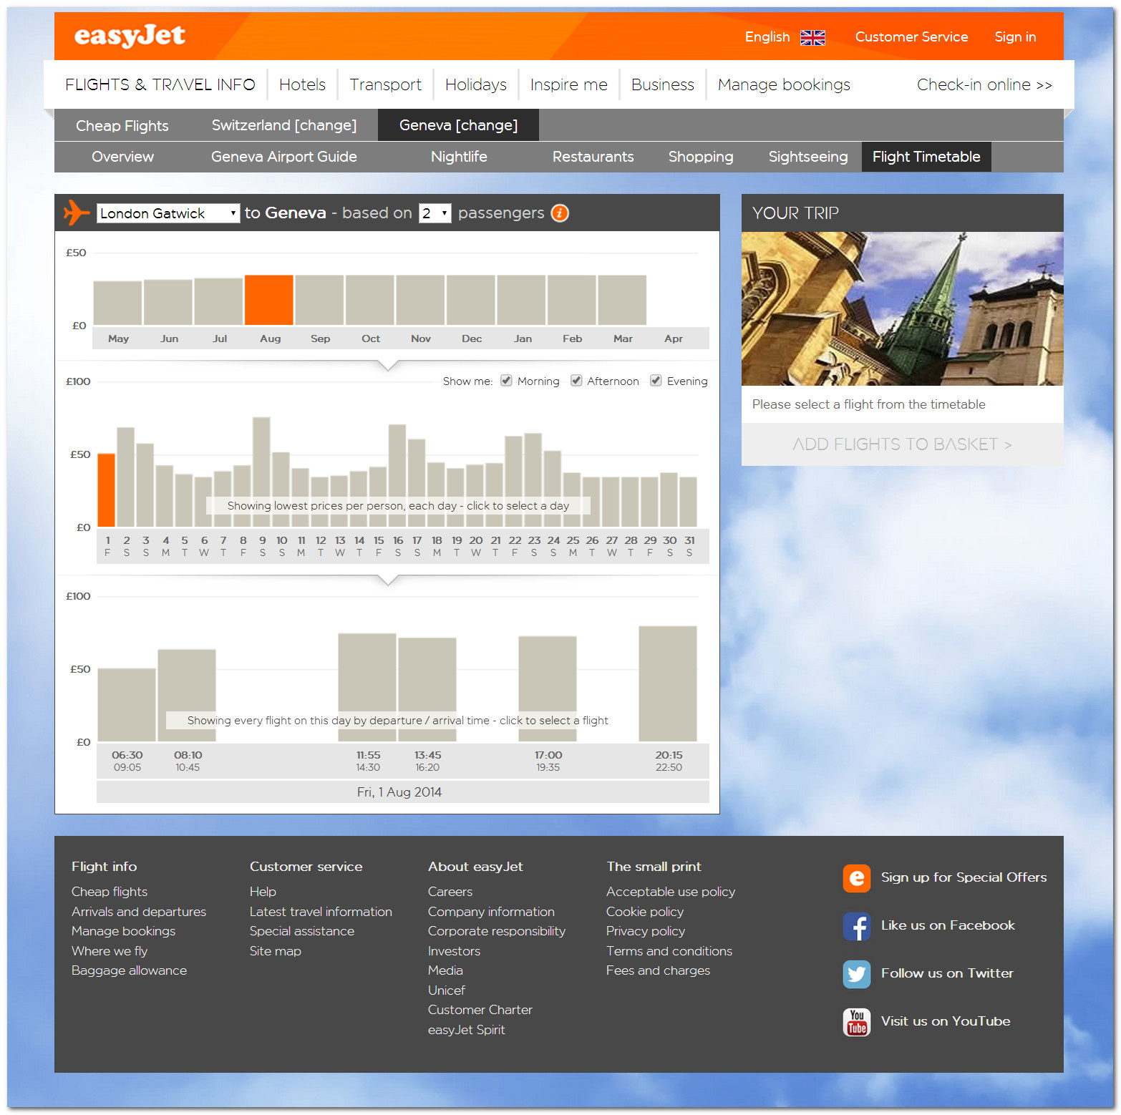Image resolution: width=1121 pixels, height=1115 pixels.
Task: Click Customer Service in header
Action: [x=911, y=36]
